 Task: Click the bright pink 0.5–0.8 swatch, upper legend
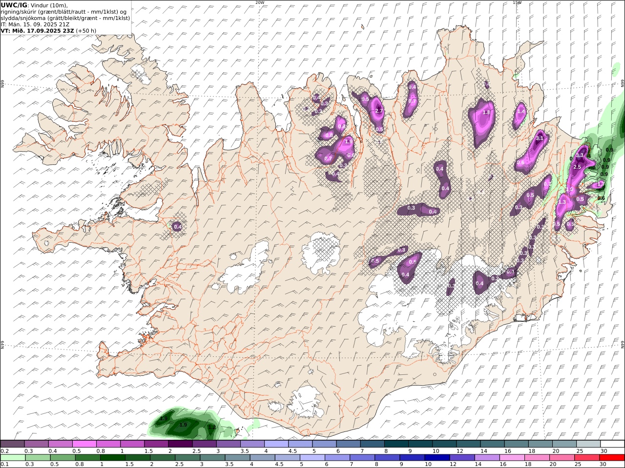click(x=84, y=444)
